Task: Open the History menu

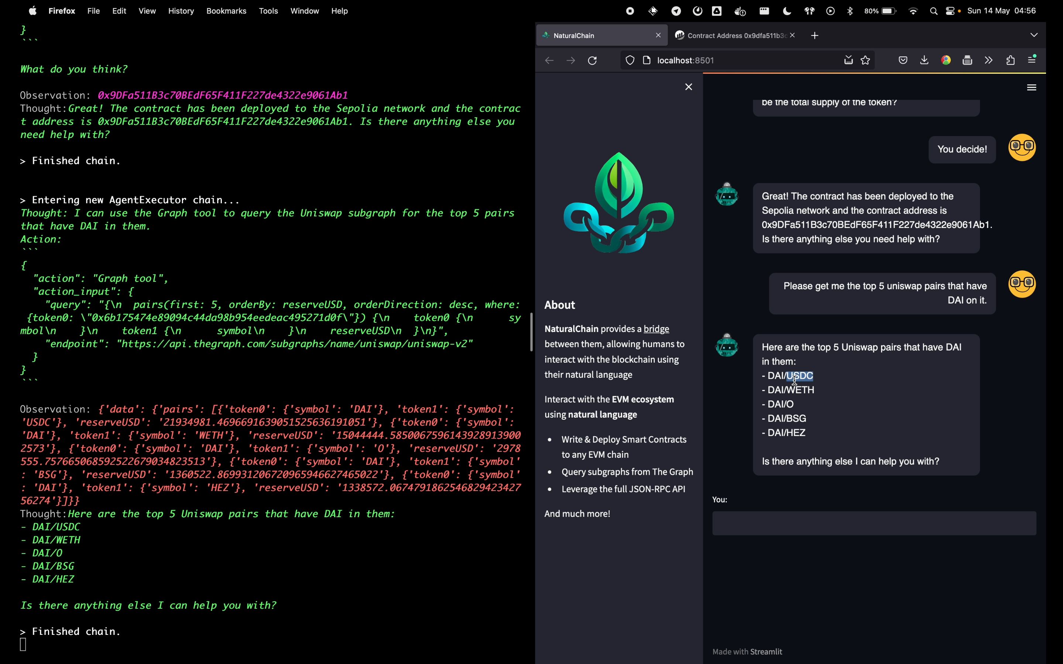Action: (181, 11)
